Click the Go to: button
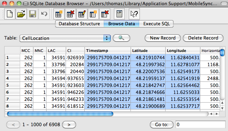 tap(162, 125)
